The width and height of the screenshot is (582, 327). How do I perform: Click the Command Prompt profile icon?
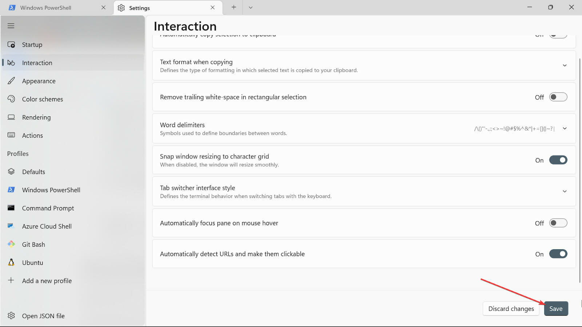[x=11, y=208]
